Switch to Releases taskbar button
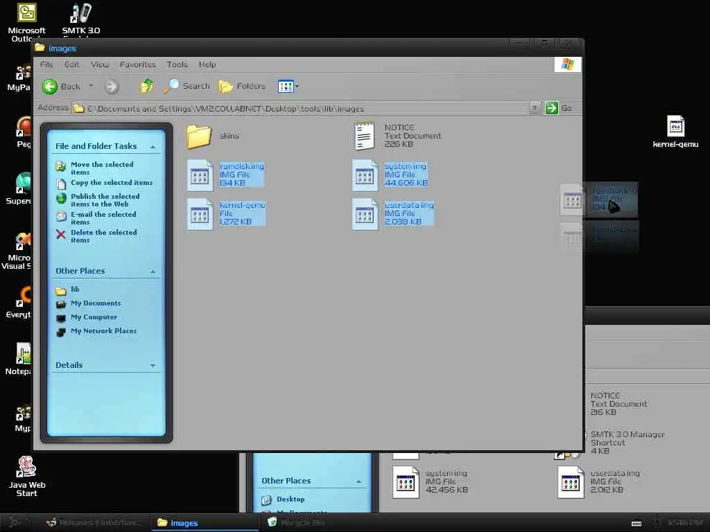This screenshot has height=532, width=710. point(94,523)
